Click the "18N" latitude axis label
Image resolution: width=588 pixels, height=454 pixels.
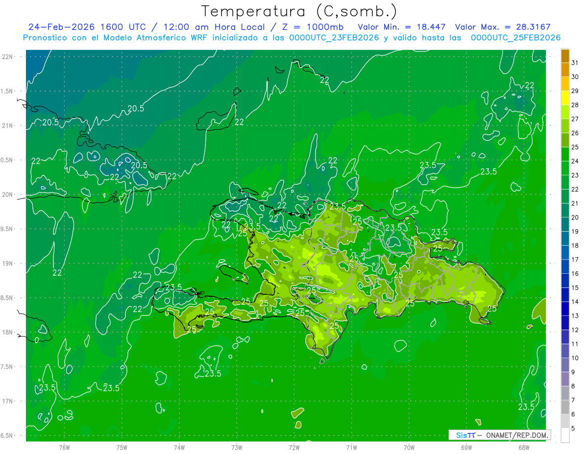coord(8,332)
